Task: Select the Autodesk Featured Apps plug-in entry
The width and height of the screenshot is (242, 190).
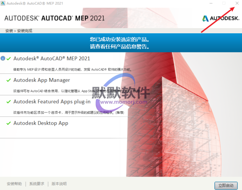Action: click(52, 102)
